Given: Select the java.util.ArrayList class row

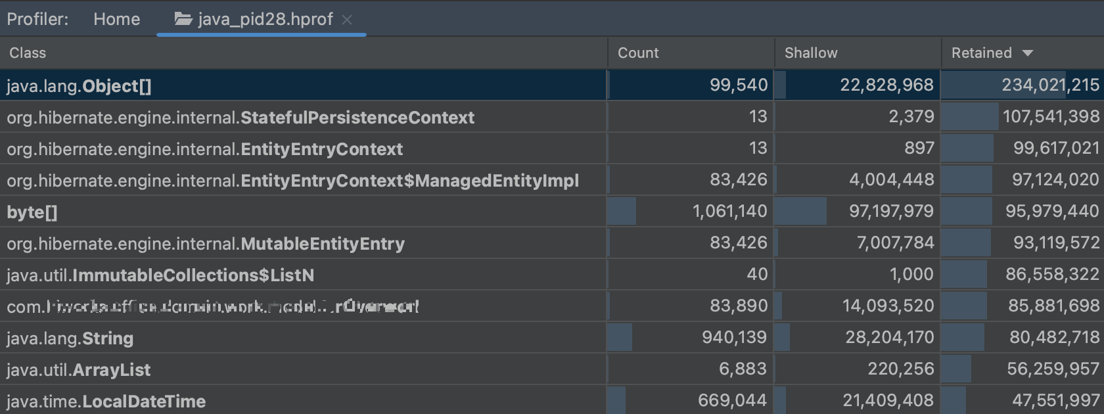Looking at the screenshot, I should [x=552, y=369].
